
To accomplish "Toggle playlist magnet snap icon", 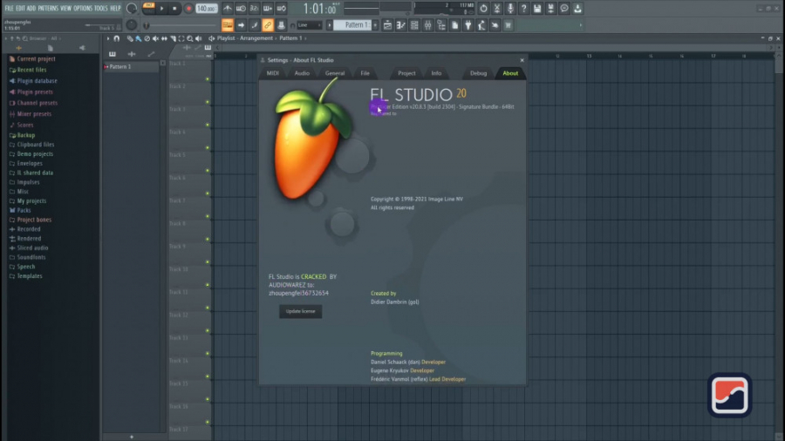I will (x=117, y=38).
